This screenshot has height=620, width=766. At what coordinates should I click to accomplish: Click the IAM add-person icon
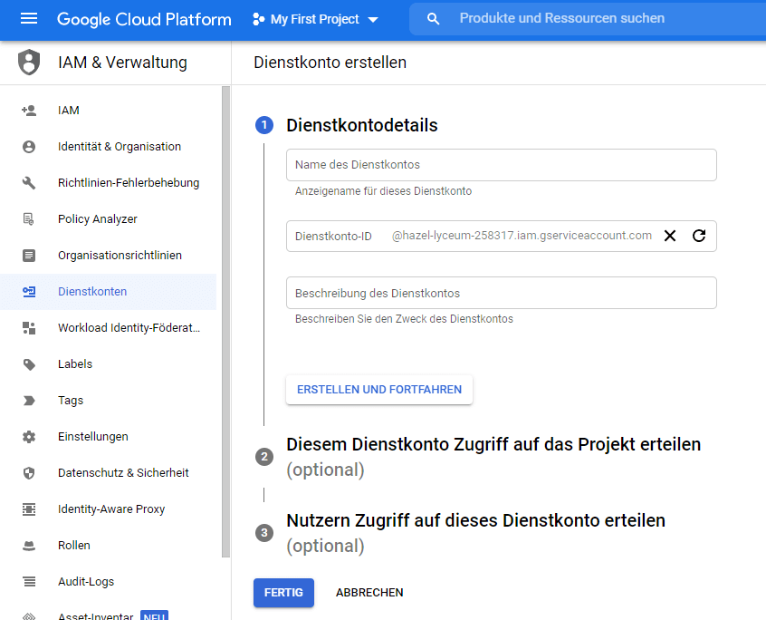pyautogui.click(x=29, y=111)
